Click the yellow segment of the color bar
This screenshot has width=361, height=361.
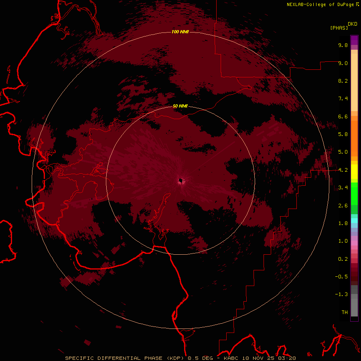coord(354,172)
